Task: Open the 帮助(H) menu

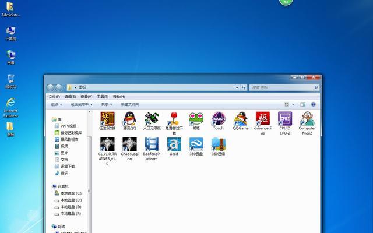Action: pos(119,97)
